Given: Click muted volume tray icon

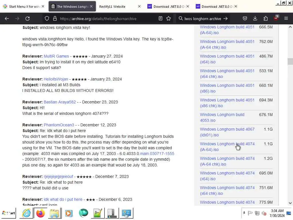Looking at the screenshot, I should [x=264, y=213].
